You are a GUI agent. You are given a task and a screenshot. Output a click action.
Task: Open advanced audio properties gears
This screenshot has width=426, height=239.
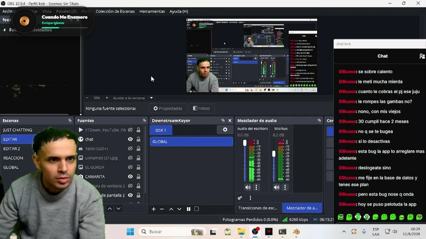[240, 198]
